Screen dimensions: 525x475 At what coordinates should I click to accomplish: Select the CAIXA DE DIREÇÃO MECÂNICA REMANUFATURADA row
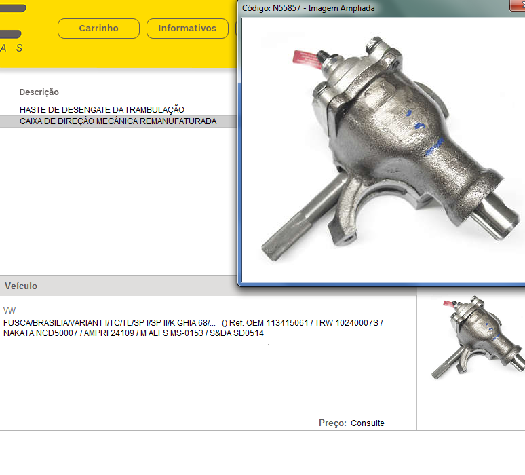tap(118, 121)
